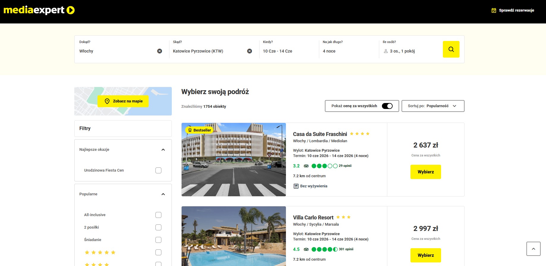546x266 pixels.
Task: Toggle Pokaż cenę za wszystkich switch
Action: coord(387,106)
